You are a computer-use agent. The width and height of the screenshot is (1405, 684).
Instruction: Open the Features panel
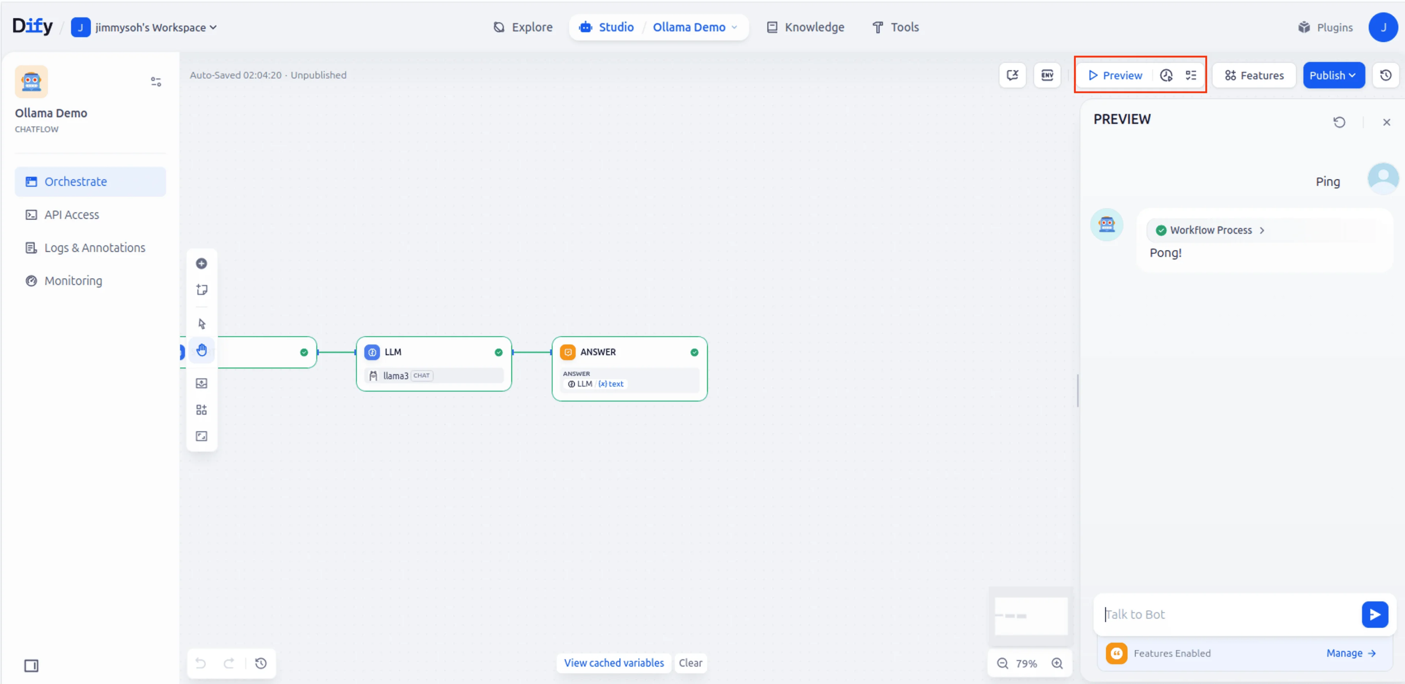1254,75
